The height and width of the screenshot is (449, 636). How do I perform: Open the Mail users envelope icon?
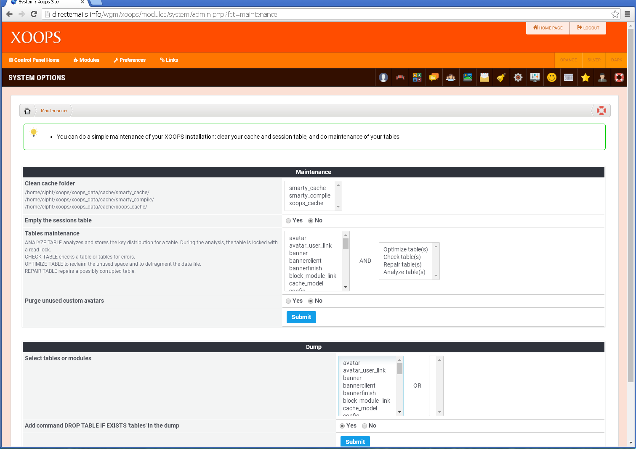[x=484, y=77]
